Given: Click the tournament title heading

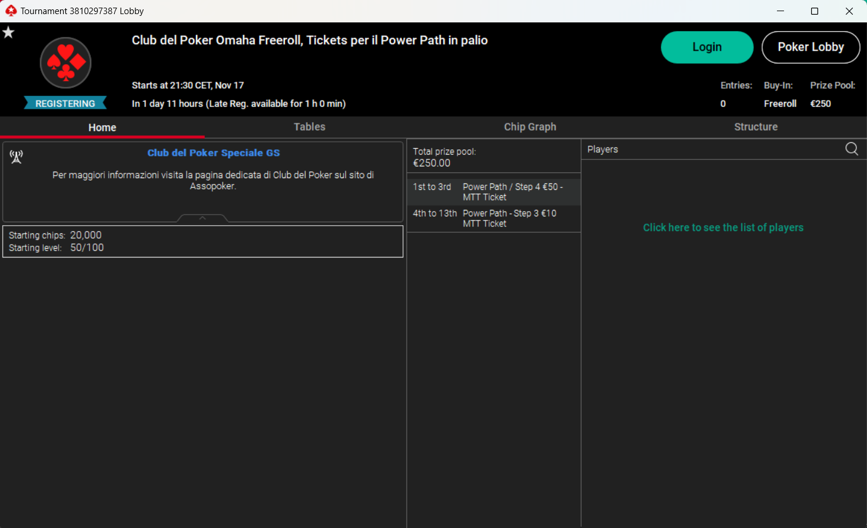Looking at the screenshot, I should 310,40.
